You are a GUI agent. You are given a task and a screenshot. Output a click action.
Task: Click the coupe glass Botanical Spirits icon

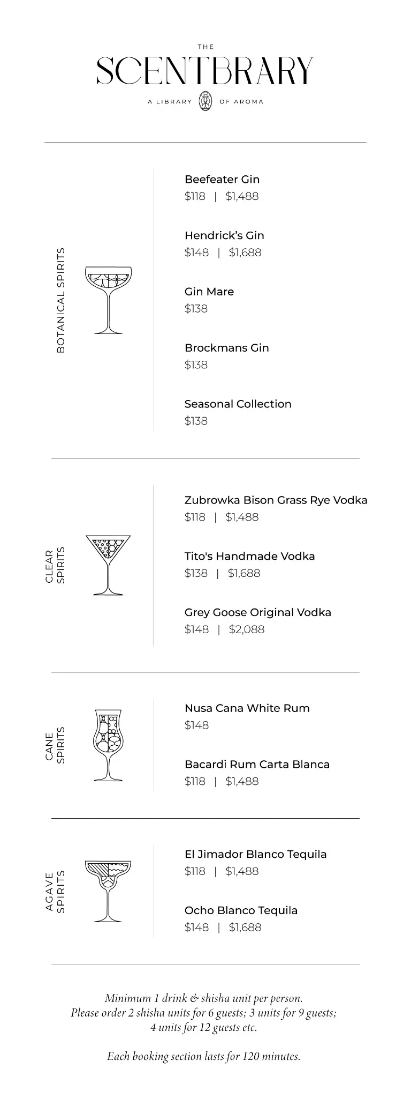108,300
